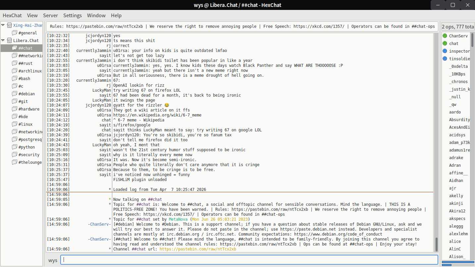Open the Window menu
The width and height of the screenshot is (475, 267).
coord(96,16)
